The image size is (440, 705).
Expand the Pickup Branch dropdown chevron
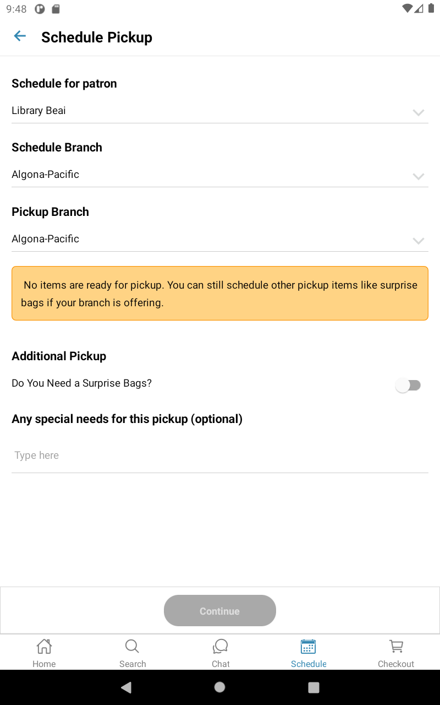(419, 241)
